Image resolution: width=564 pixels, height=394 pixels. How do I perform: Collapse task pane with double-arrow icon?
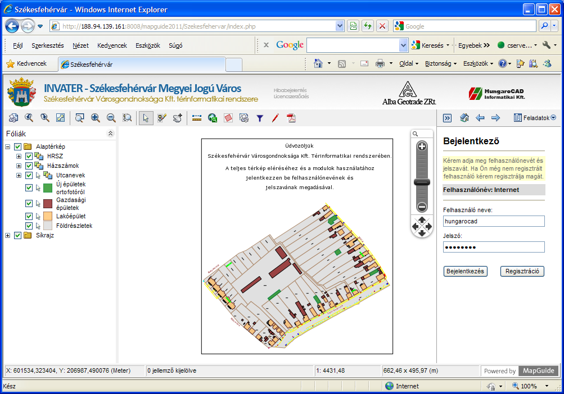[447, 118]
